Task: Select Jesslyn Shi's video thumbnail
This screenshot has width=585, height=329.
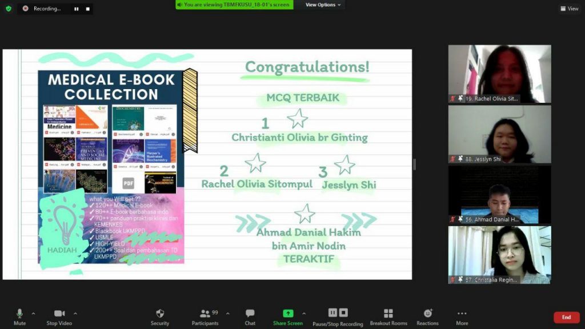Action: pyautogui.click(x=499, y=134)
